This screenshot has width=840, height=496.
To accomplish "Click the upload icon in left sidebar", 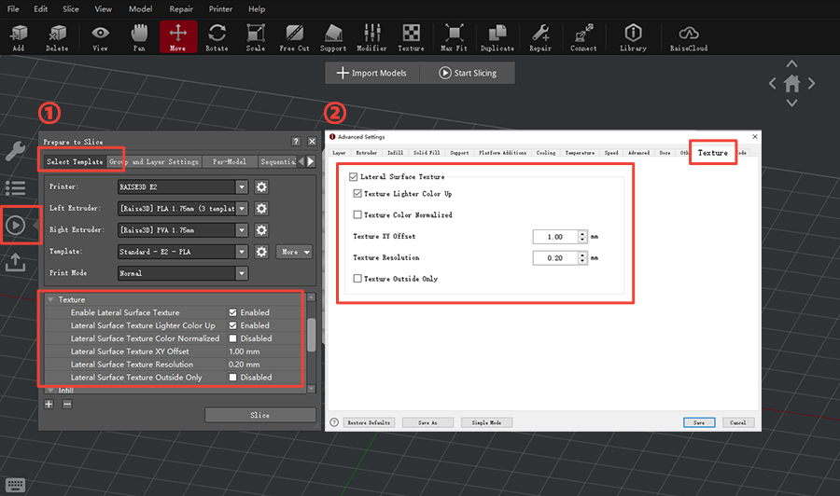I will tap(16, 262).
